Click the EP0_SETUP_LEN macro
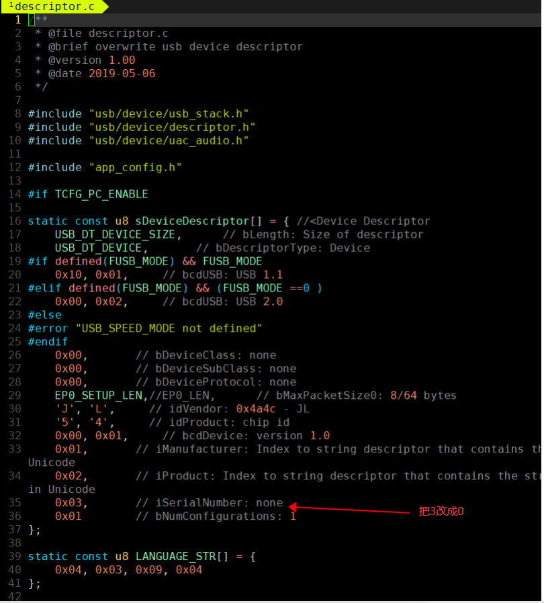544x603 pixels. tap(99, 396)
